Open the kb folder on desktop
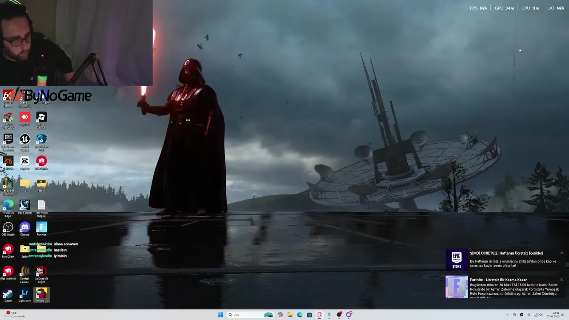 (x=25, y=185)
